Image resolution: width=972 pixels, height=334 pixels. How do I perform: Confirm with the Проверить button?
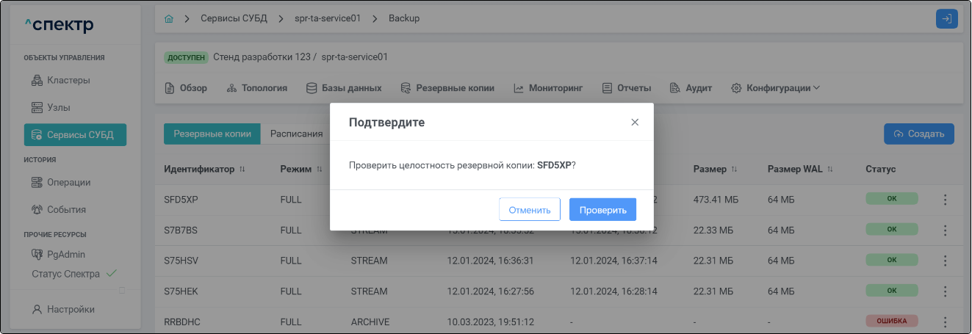click(602, 210)
